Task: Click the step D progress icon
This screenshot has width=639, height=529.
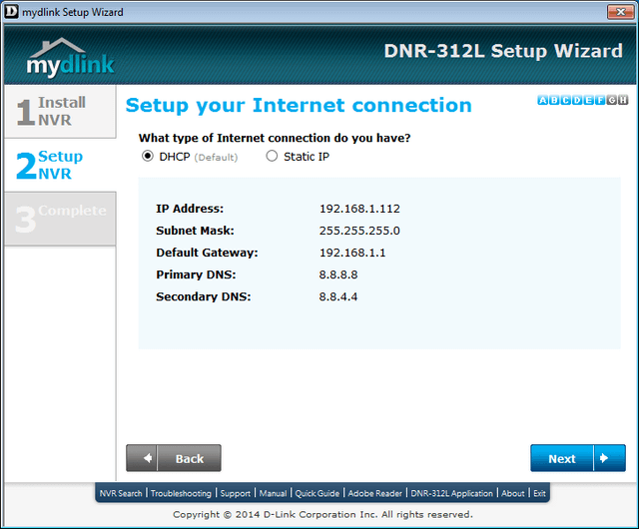Action: coord(577,100)
